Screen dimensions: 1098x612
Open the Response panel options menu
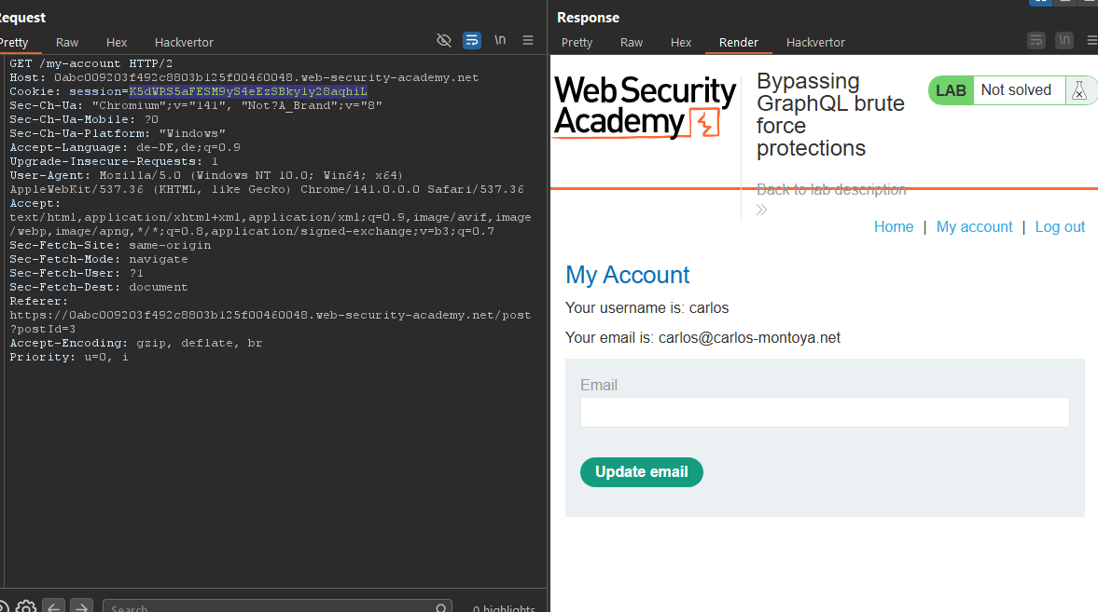(1088, 40)
